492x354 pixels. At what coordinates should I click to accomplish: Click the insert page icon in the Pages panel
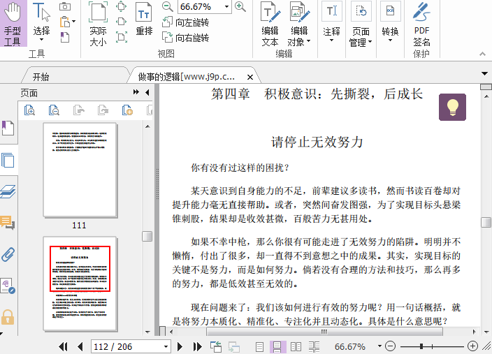(127, 110)
